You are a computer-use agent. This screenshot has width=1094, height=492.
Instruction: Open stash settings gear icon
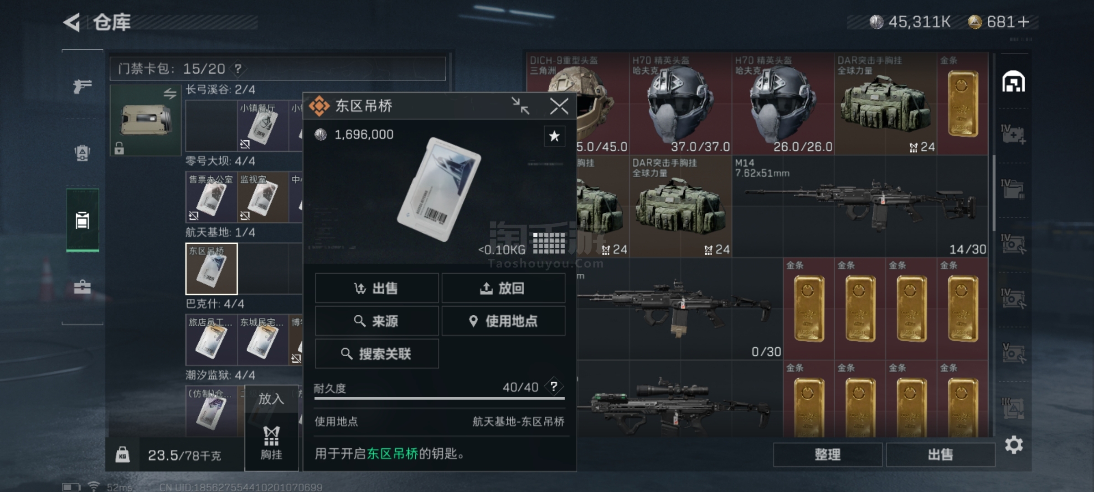[1014, 445]
